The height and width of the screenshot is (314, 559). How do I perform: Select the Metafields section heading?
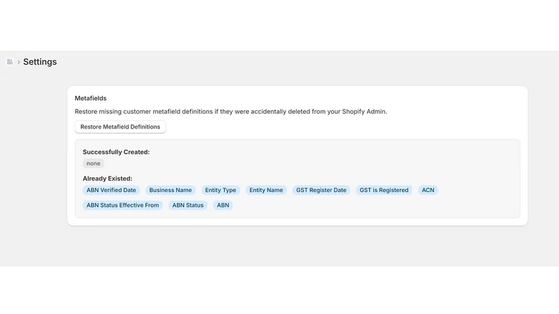click(91, 98)
